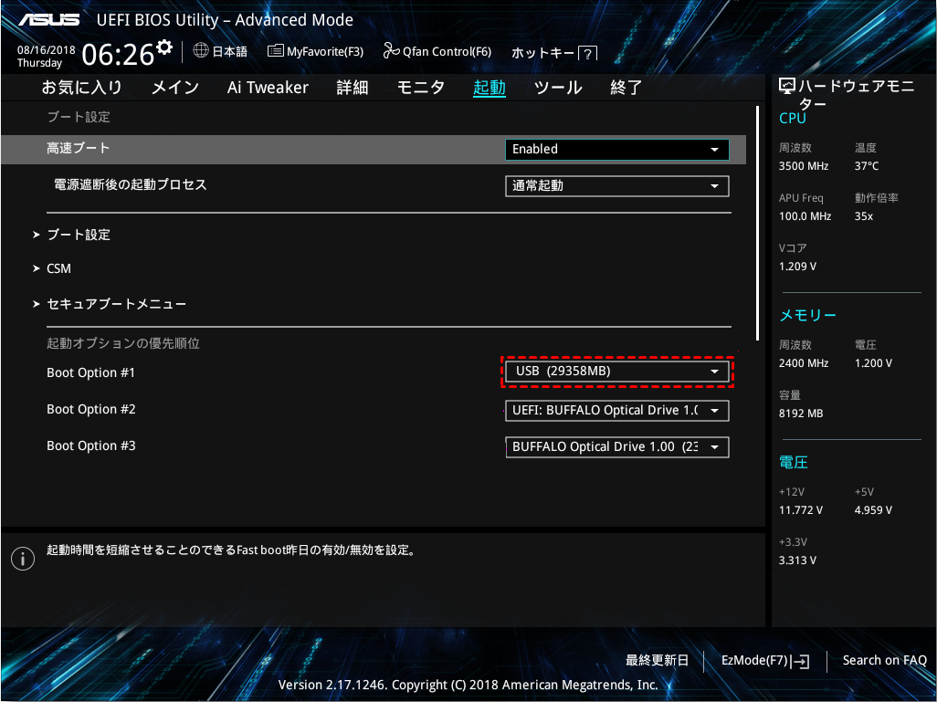Viewport: 937px width, 702px height.
Task: Click the 高速ブート row label
Action: (79, 148)
